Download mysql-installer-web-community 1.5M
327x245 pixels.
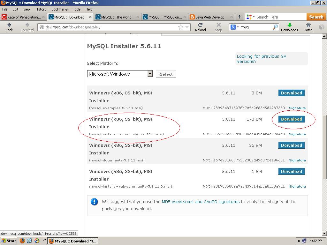(x=292, y=171)
